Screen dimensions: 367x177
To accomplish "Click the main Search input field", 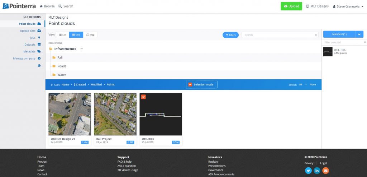I will point(278,35).
